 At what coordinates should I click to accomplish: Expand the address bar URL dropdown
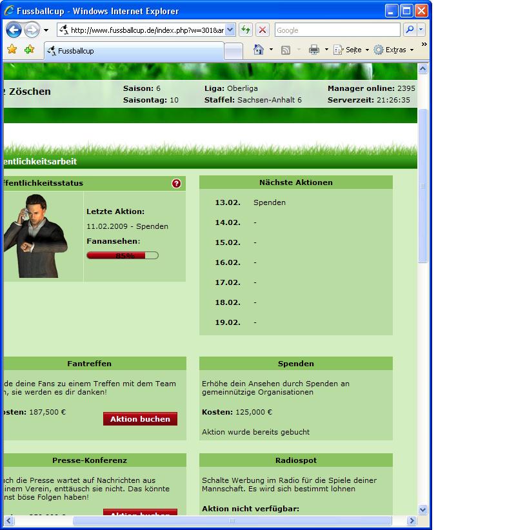230,30
